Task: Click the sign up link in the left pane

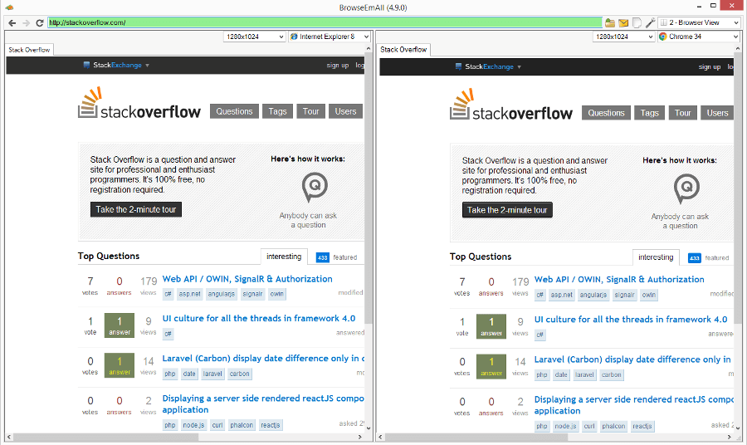Action: pyautogui.click(x=338, y=66)
